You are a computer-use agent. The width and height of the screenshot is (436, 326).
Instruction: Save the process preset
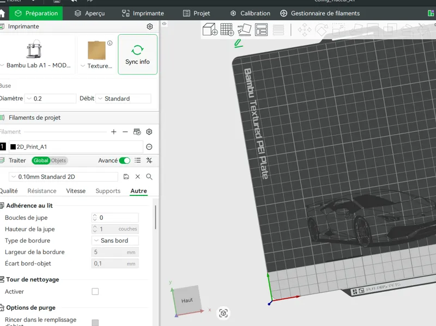coord(126,177)
